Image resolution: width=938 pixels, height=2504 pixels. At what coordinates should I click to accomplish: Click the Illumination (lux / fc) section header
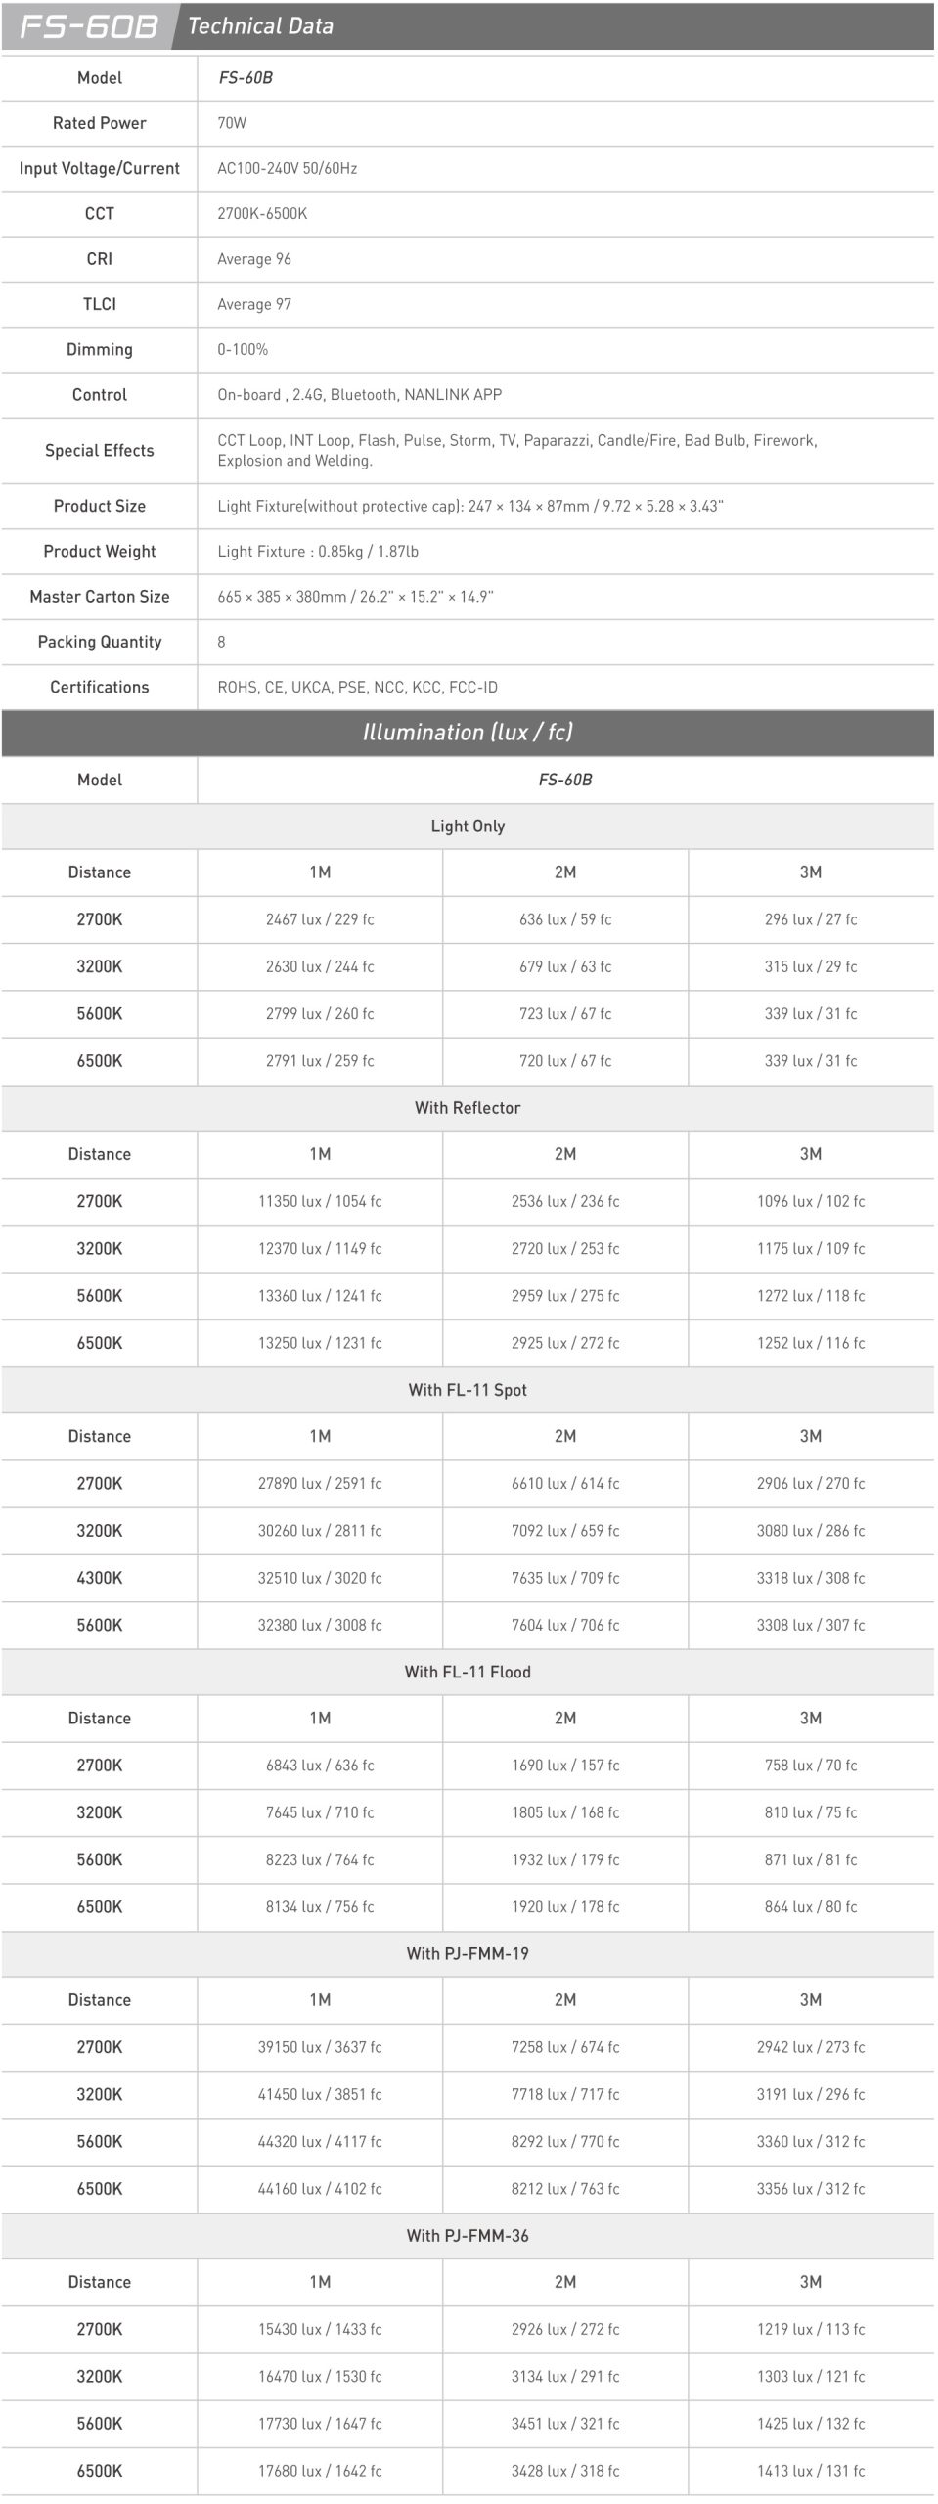tap(468, 732)
